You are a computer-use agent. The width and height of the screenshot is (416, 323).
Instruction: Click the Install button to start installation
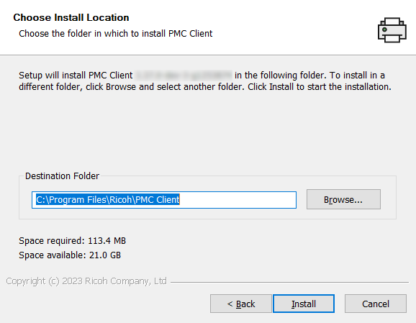[304, 304]
